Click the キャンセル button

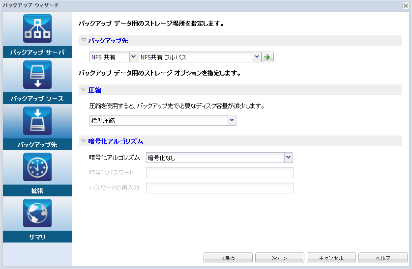click(x=331, y=258)
